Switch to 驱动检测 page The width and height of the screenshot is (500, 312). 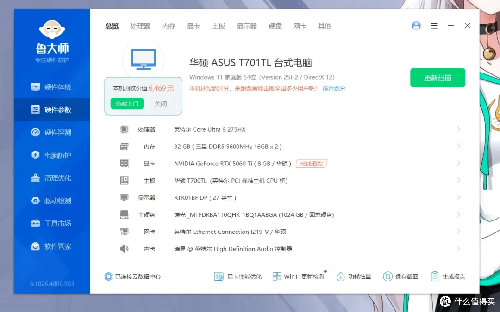pyautogui.click(x=52, y=201)
